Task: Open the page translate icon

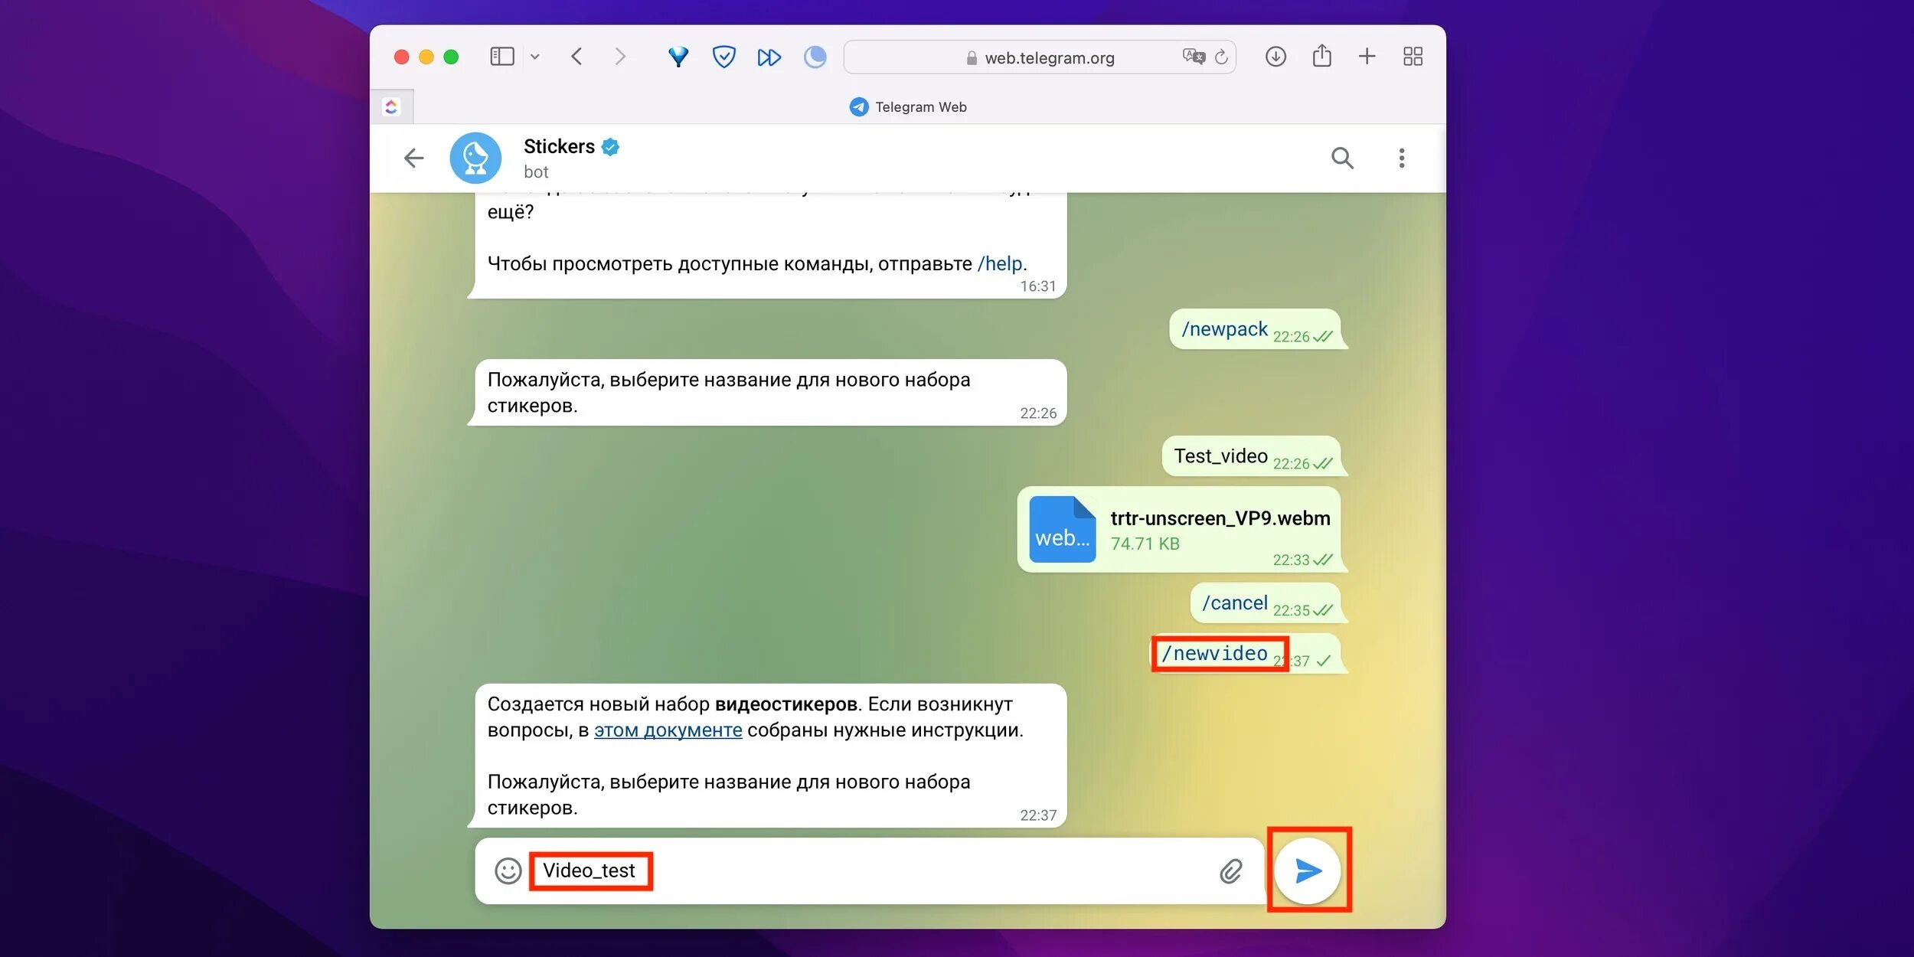Action: point(1193,57)
